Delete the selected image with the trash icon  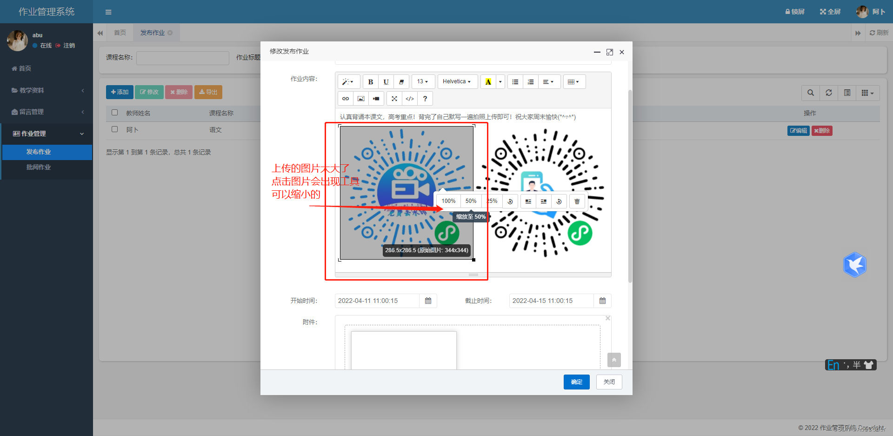pos(577,201)
